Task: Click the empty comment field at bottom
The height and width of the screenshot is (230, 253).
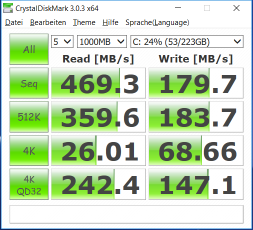Action: [126, 214]
